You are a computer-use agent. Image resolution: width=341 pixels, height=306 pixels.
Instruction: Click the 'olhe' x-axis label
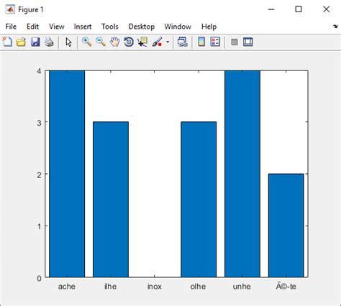[x=198, y=287]
